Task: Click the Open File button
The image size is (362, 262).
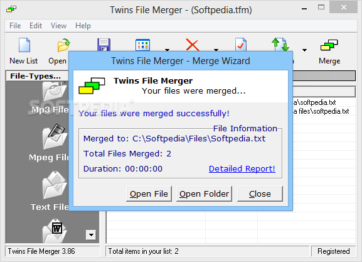Action: tap(149, 194)
